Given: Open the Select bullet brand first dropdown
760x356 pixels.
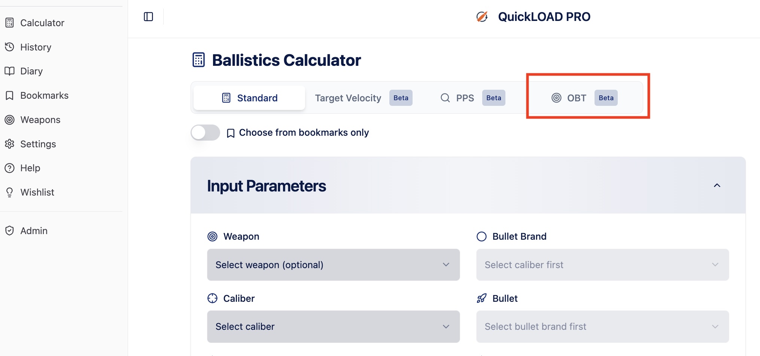Looking at the screenshot, I should click(602, 326).
